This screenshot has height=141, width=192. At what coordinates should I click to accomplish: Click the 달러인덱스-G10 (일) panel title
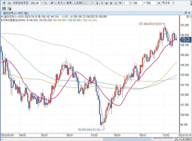tap(16, 13)
